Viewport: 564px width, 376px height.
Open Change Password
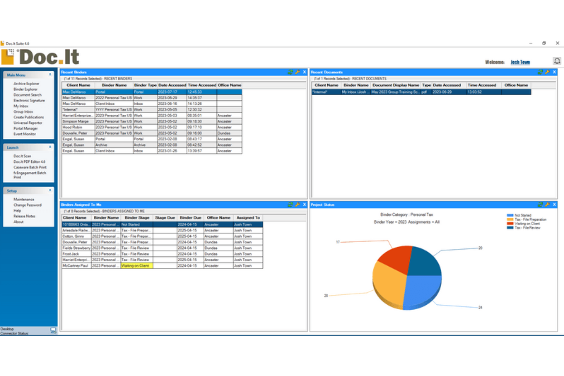point(27,205)
